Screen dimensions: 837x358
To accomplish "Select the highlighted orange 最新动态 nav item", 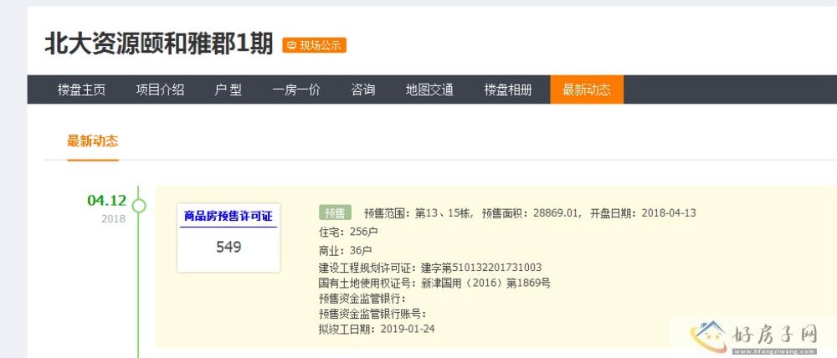I will click(586, 90).
